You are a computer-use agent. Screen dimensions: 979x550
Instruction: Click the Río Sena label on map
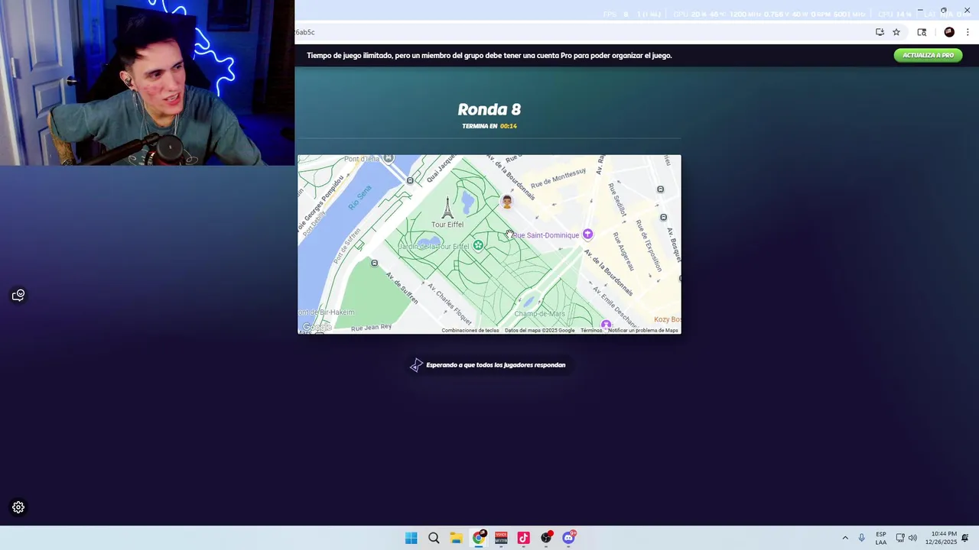[x=359, y=198]
